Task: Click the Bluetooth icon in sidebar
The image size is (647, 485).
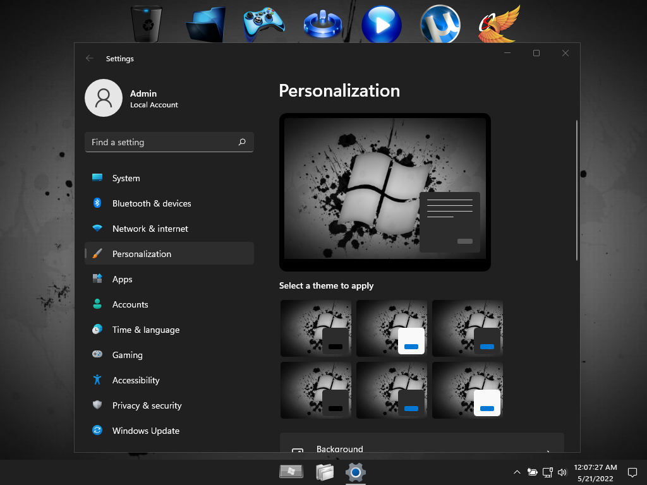Action: (x=97, y=203)
